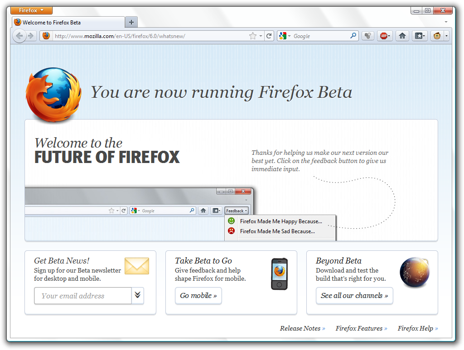Select the Welcome to Firefox Beta tab
Viewport: 464px width, 350px height.
68,23
